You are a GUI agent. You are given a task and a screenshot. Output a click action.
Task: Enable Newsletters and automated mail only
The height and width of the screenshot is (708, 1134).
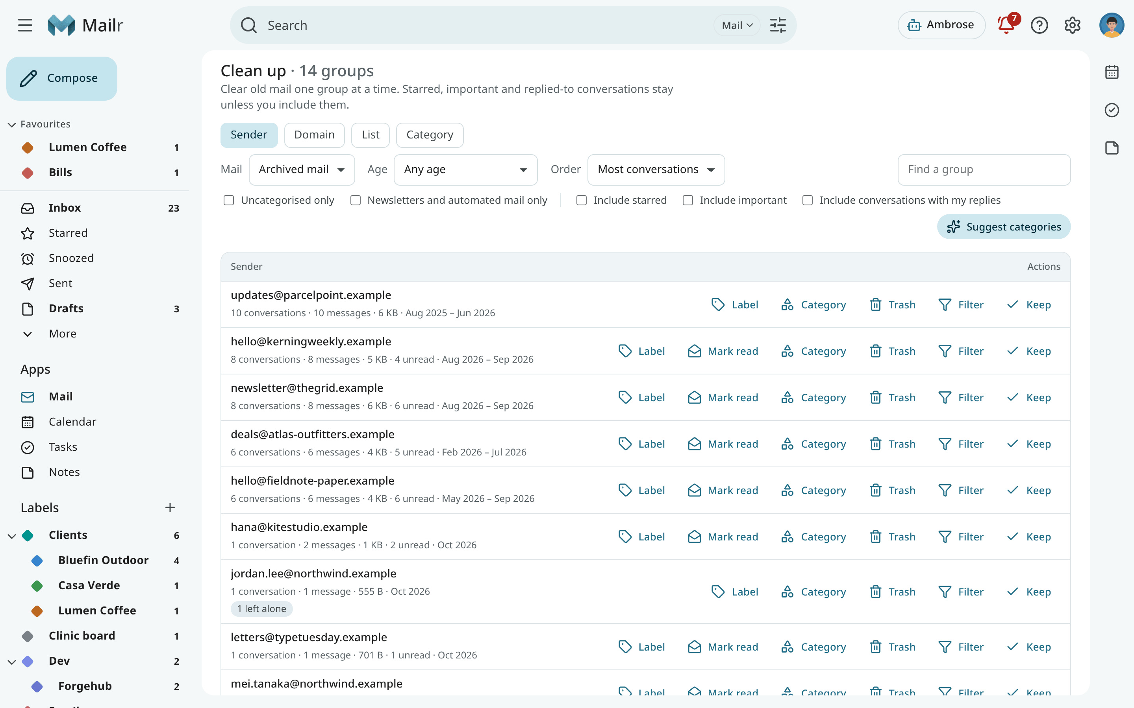[x=356, y=201]
